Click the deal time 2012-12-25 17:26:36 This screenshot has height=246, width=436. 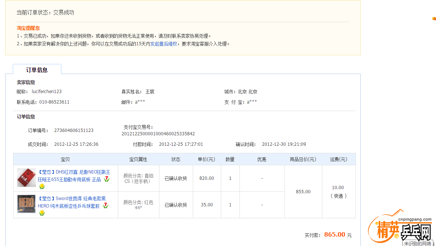(76, 144)
